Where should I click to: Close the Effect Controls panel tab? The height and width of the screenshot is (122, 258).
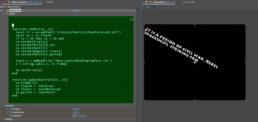point(2,2)
